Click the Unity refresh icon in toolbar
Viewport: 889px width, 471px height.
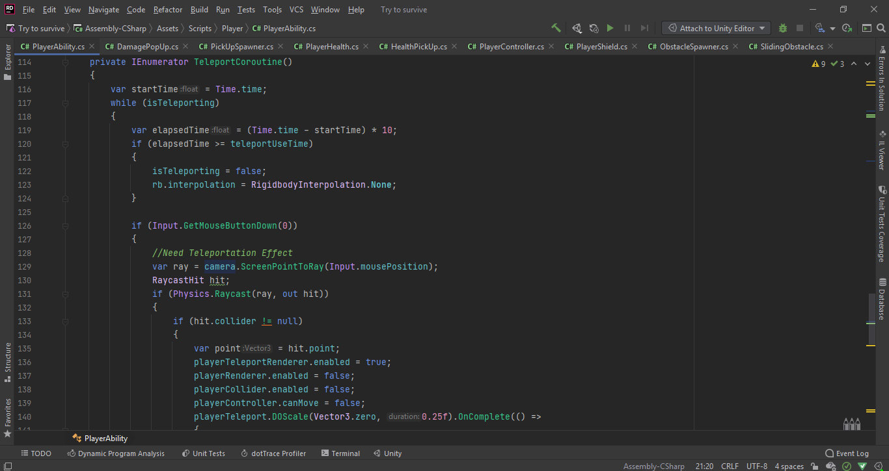pyautogui.click(x=594, y=28)
